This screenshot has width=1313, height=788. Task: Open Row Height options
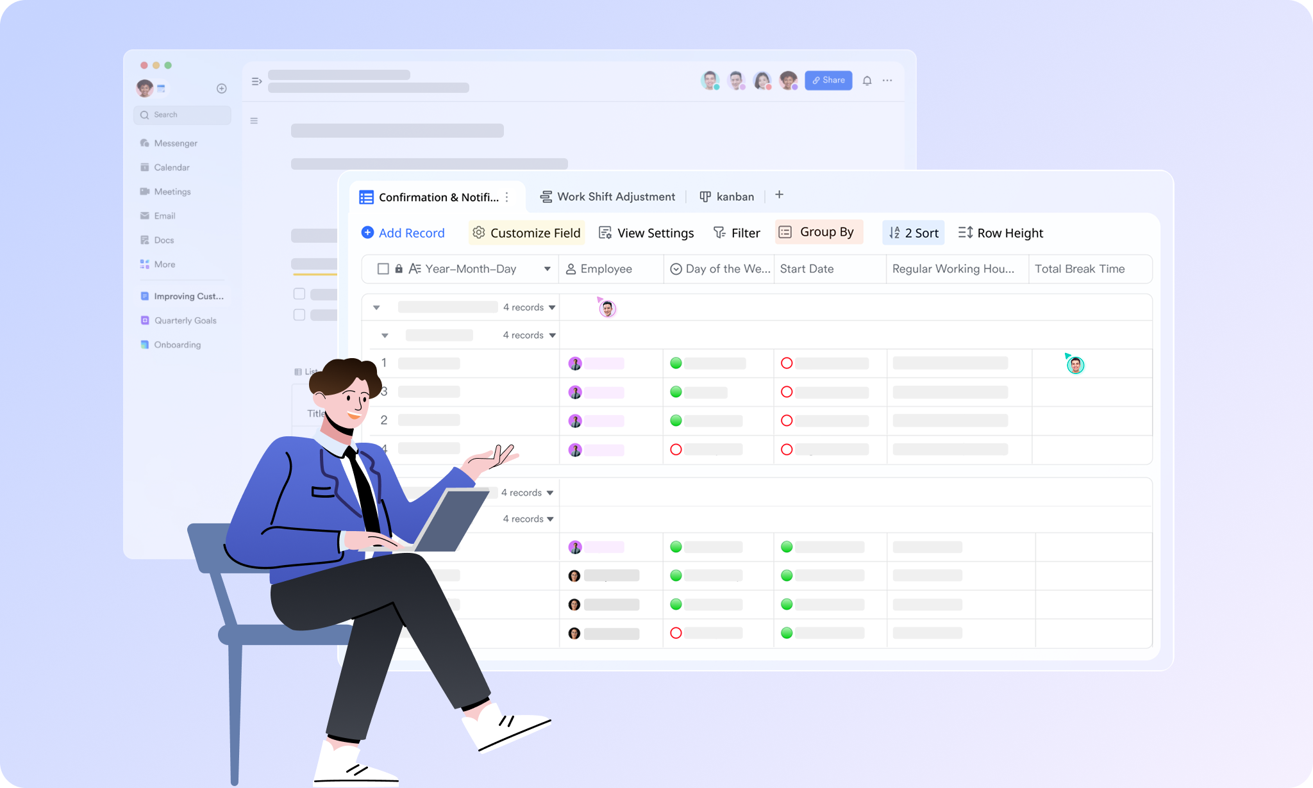pos(1001,233)
